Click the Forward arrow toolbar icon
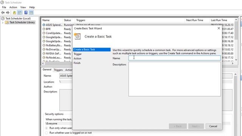The width and height of the screenshot is (242, 136). (x=8, y=12)
